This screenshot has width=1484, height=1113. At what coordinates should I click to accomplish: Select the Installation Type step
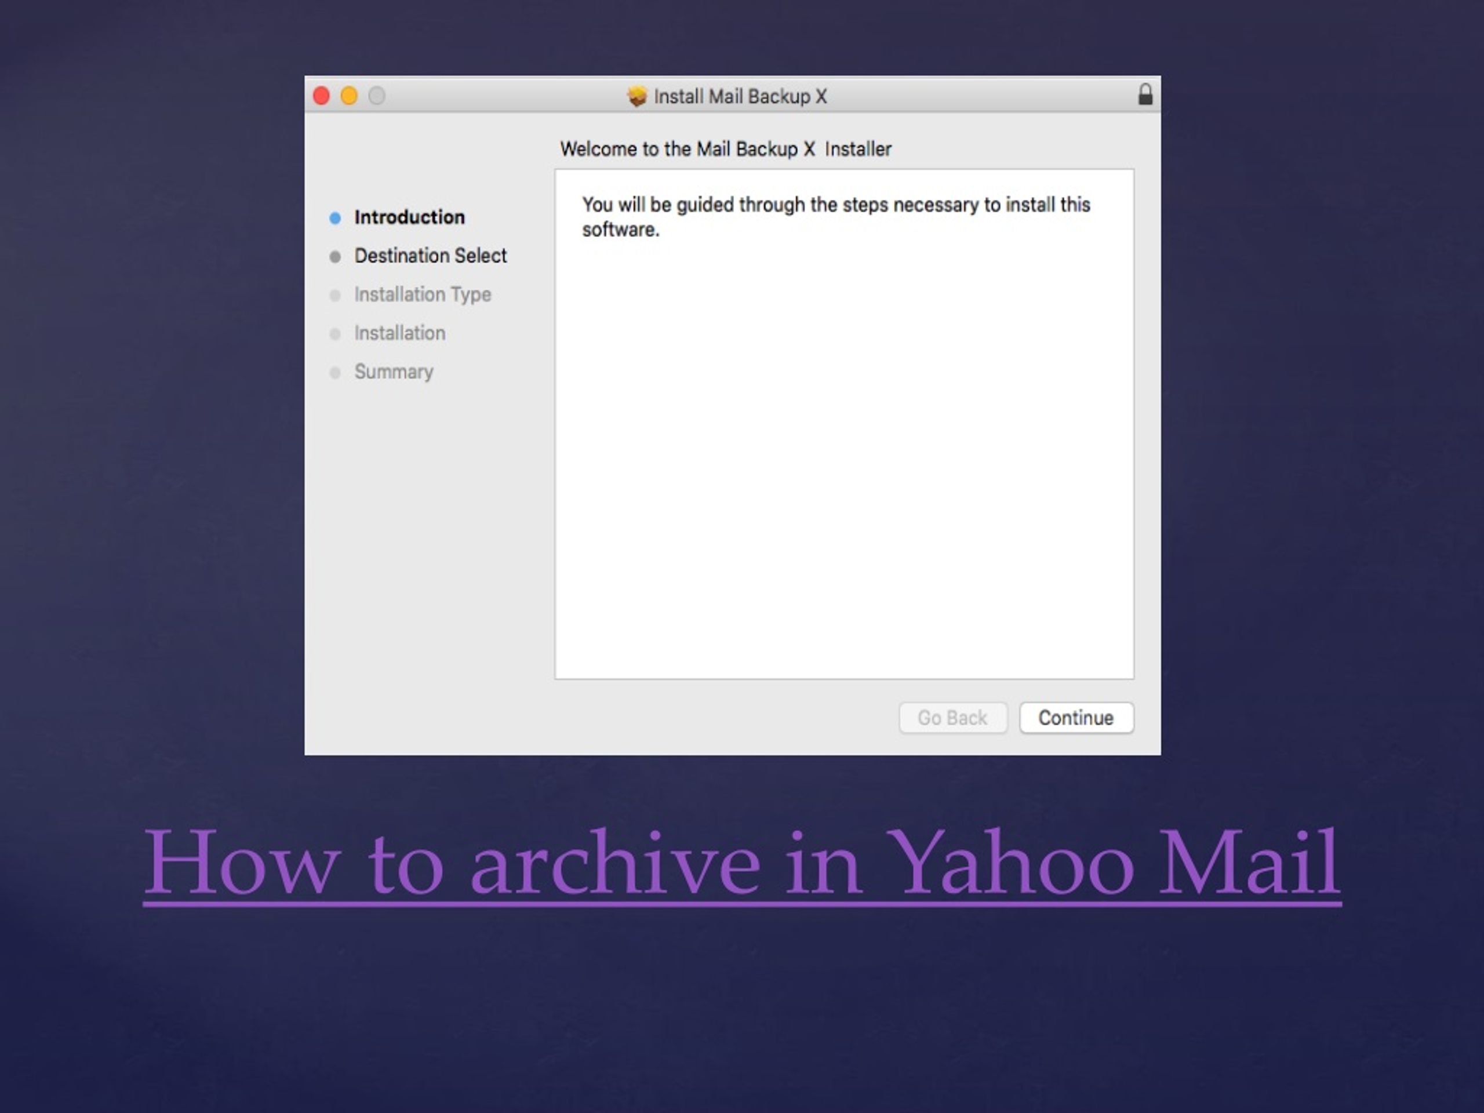423,294
